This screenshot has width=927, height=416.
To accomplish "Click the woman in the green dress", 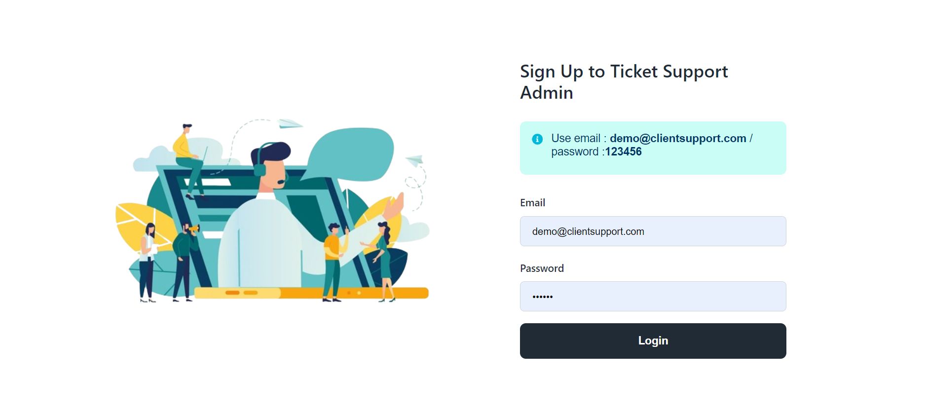I will click(383, 258).
